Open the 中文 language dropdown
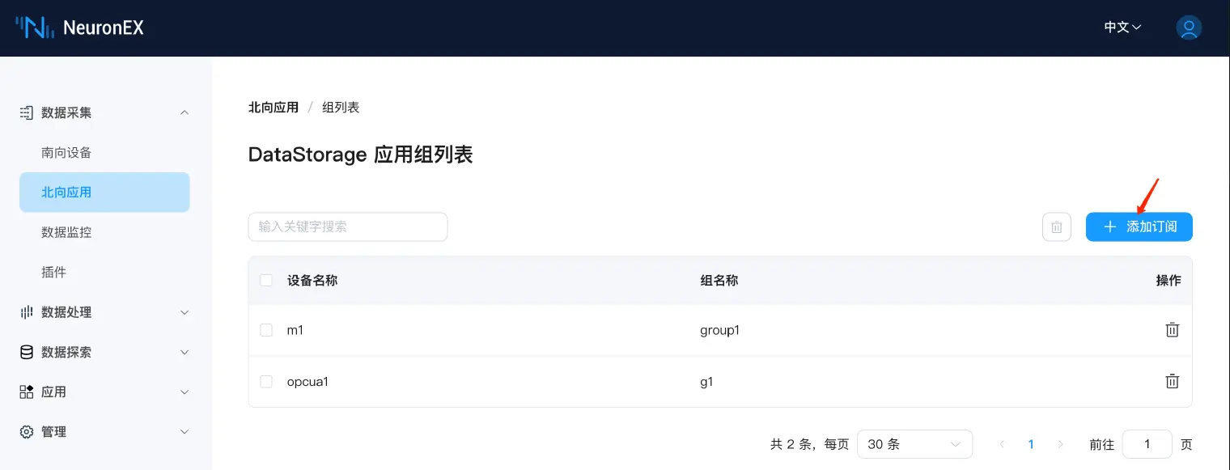The width and height of the screenshot is (1230, 470). click(1122, 28)
